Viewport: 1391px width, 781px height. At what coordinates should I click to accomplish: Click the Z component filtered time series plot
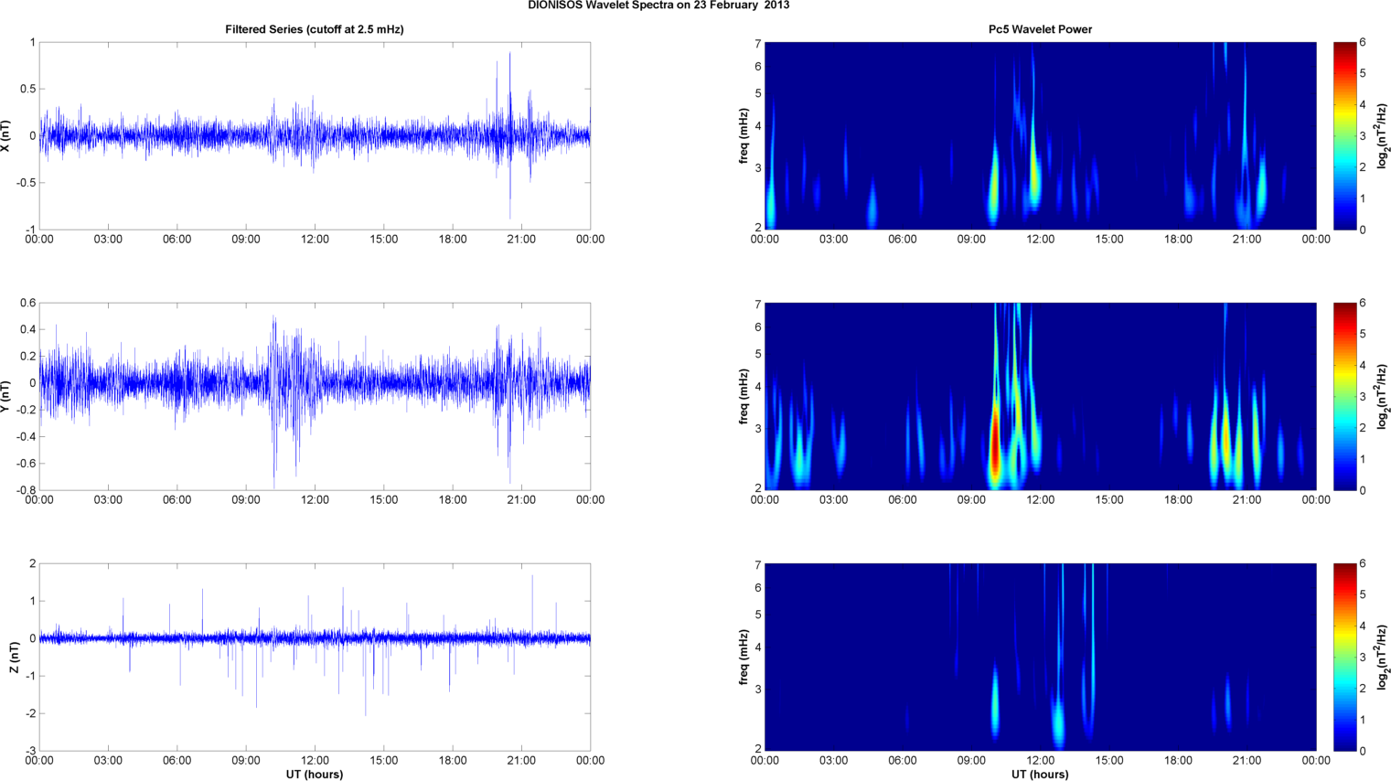coord(315,657)
